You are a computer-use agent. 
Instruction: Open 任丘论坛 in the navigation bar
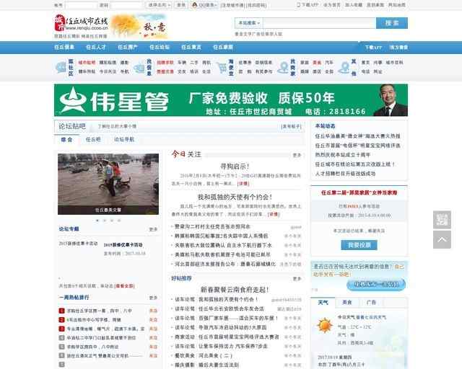160,47
